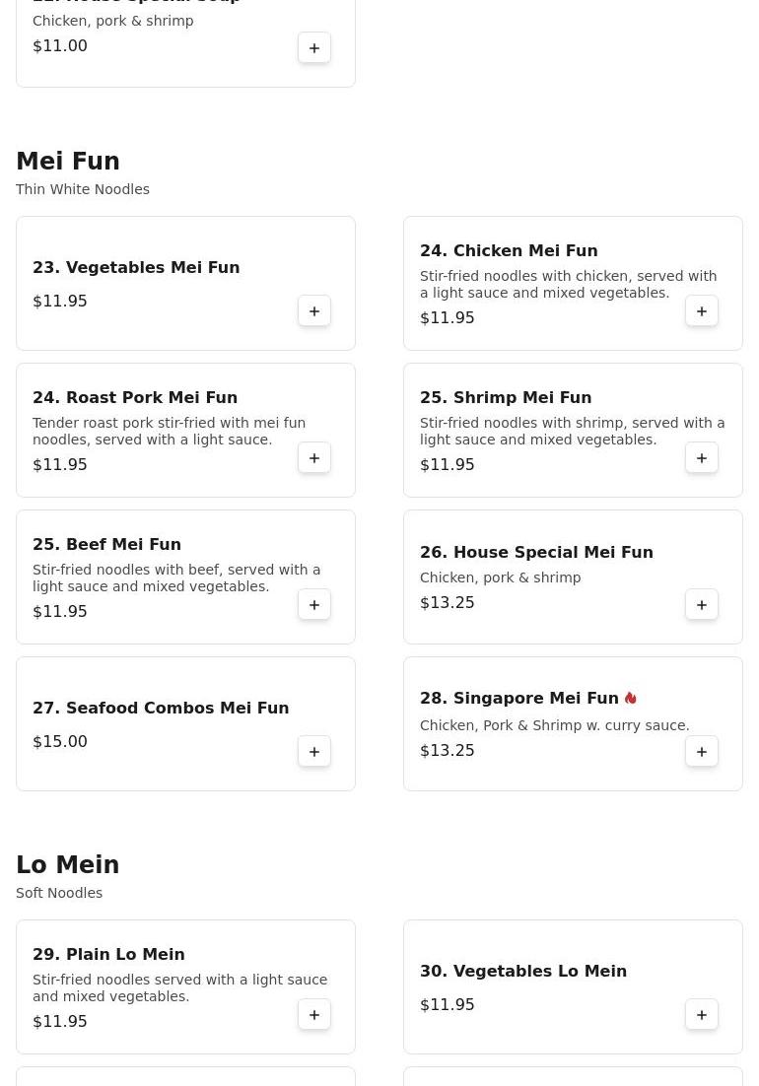This screenshot has height=1086, width=759.
Task: Add Plain Lo Mein to order
Action: [x=314, y=1015]
